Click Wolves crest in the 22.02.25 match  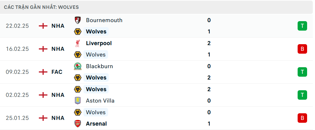click(x=77, y=32)
